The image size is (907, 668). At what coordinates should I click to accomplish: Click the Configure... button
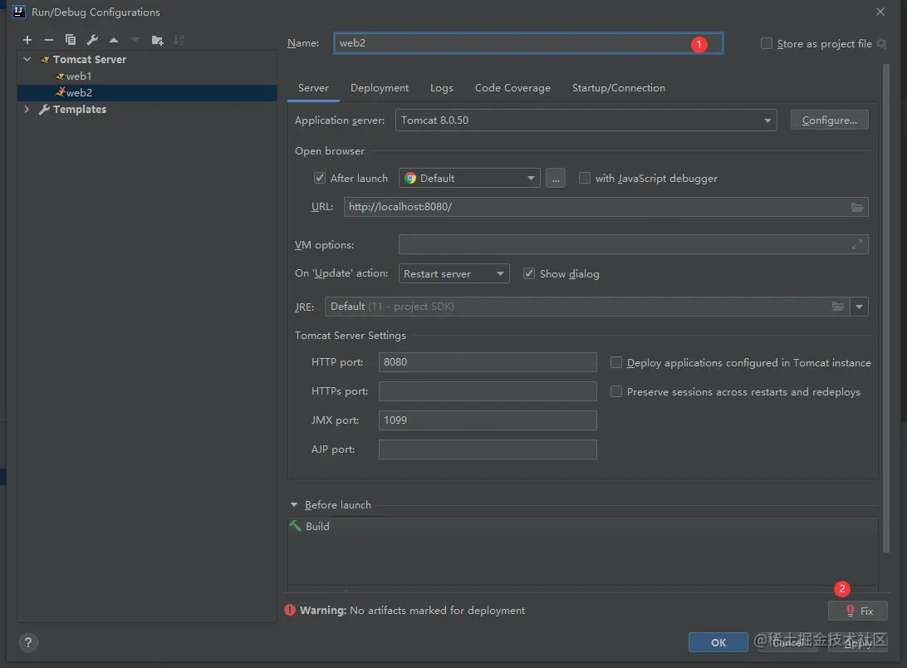pyautogui.click(x=829, y=120)
